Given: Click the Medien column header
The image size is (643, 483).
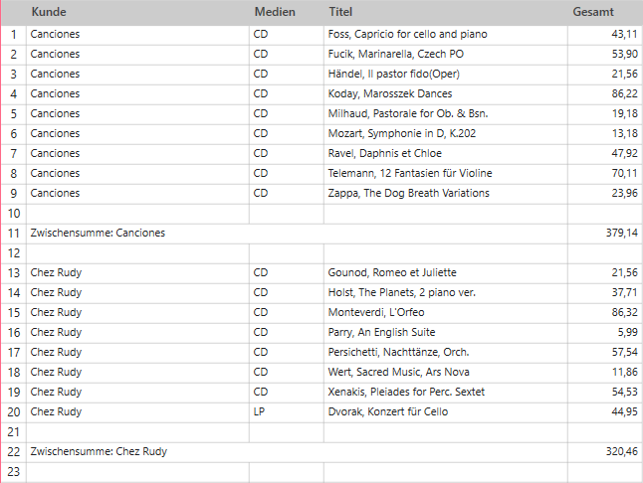Looking at the screenshot, I should [x=274, y=12].
